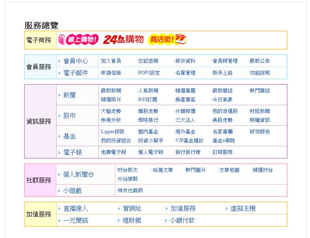The height and width of the screenshot is (238, 310).
Task: Open 房產專區 link
Action: (185, 99)
